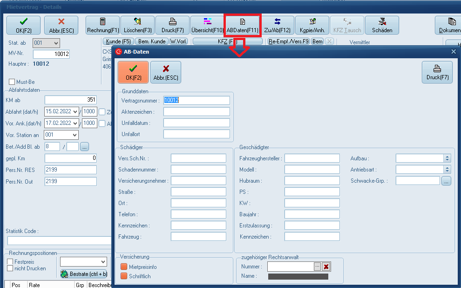Toggle the Mietpreisinfo option

(124, 267)
